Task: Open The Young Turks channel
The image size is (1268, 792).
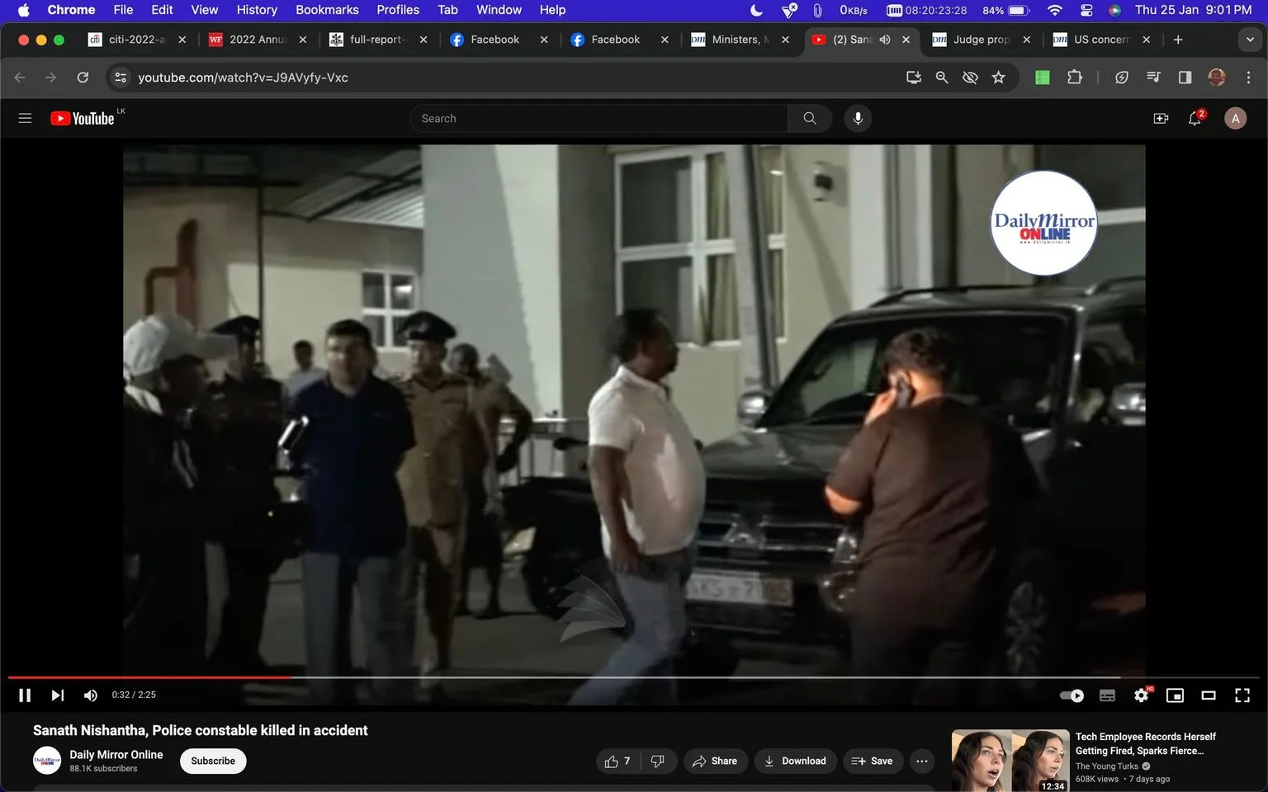Action: 1106,766
